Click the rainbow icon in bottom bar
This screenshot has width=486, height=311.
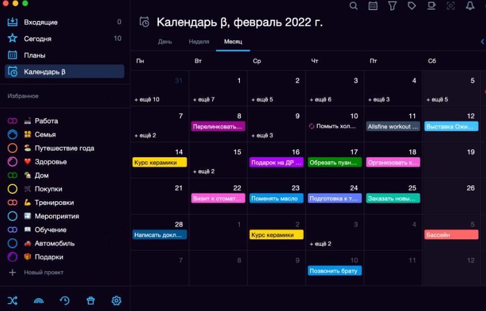pos(38,300)
